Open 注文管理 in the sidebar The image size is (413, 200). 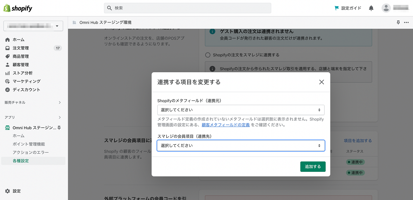[21, 48]
